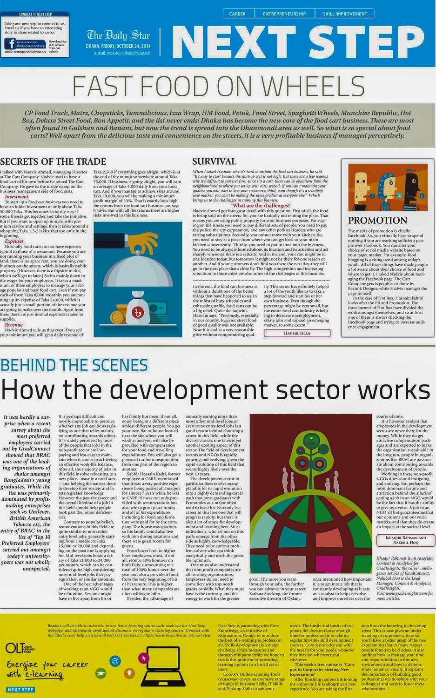Click the Hasibul Islam byline box
436x698 pixels.
coord(297,333)
